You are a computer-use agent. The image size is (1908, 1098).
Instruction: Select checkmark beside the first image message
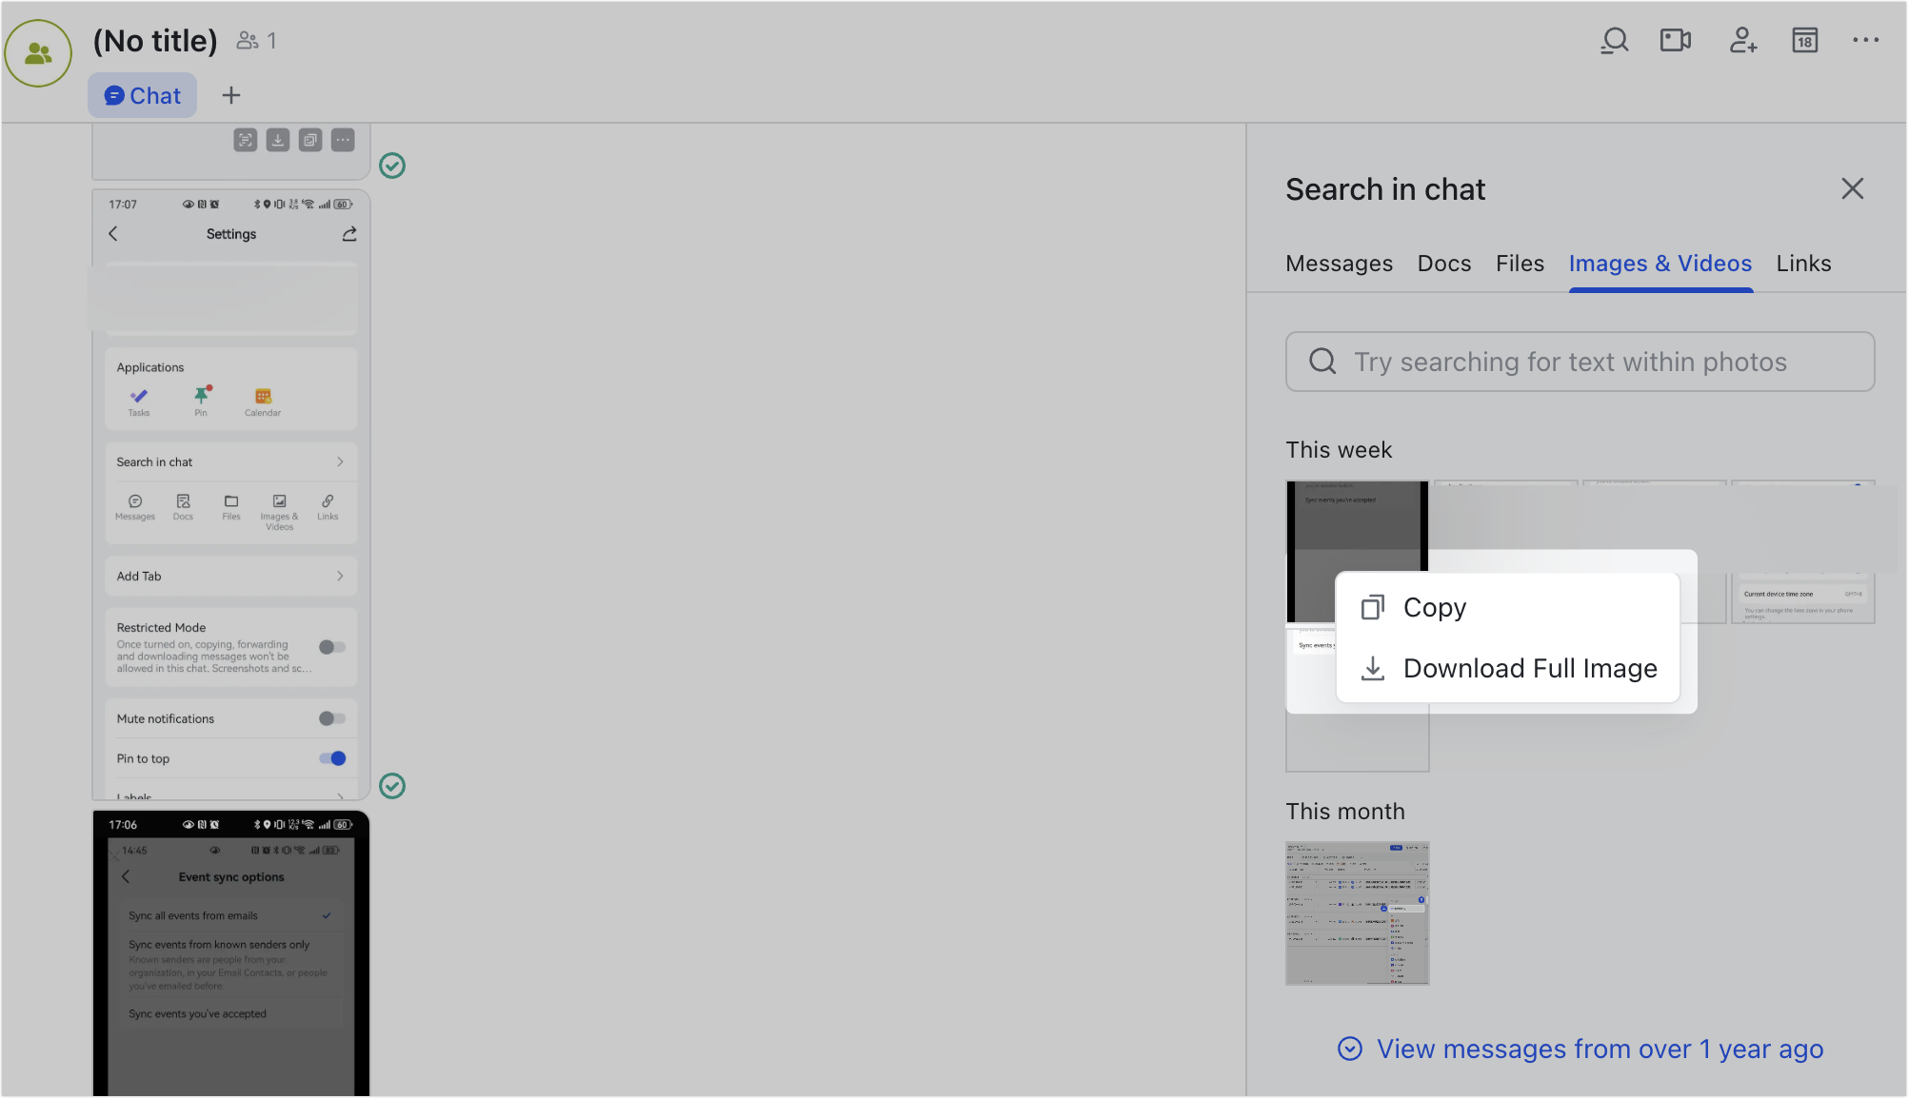click(392, 166)
